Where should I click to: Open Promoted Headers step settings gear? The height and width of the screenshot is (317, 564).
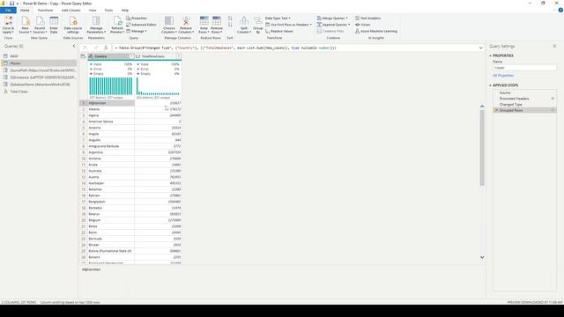point(553,99)
